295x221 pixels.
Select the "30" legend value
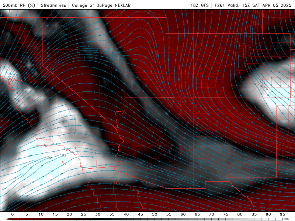coord(98,214)
